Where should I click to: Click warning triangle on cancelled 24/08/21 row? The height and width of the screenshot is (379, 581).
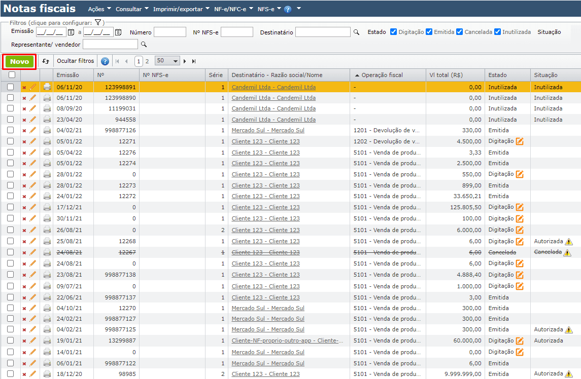click(x=568, y=252)
